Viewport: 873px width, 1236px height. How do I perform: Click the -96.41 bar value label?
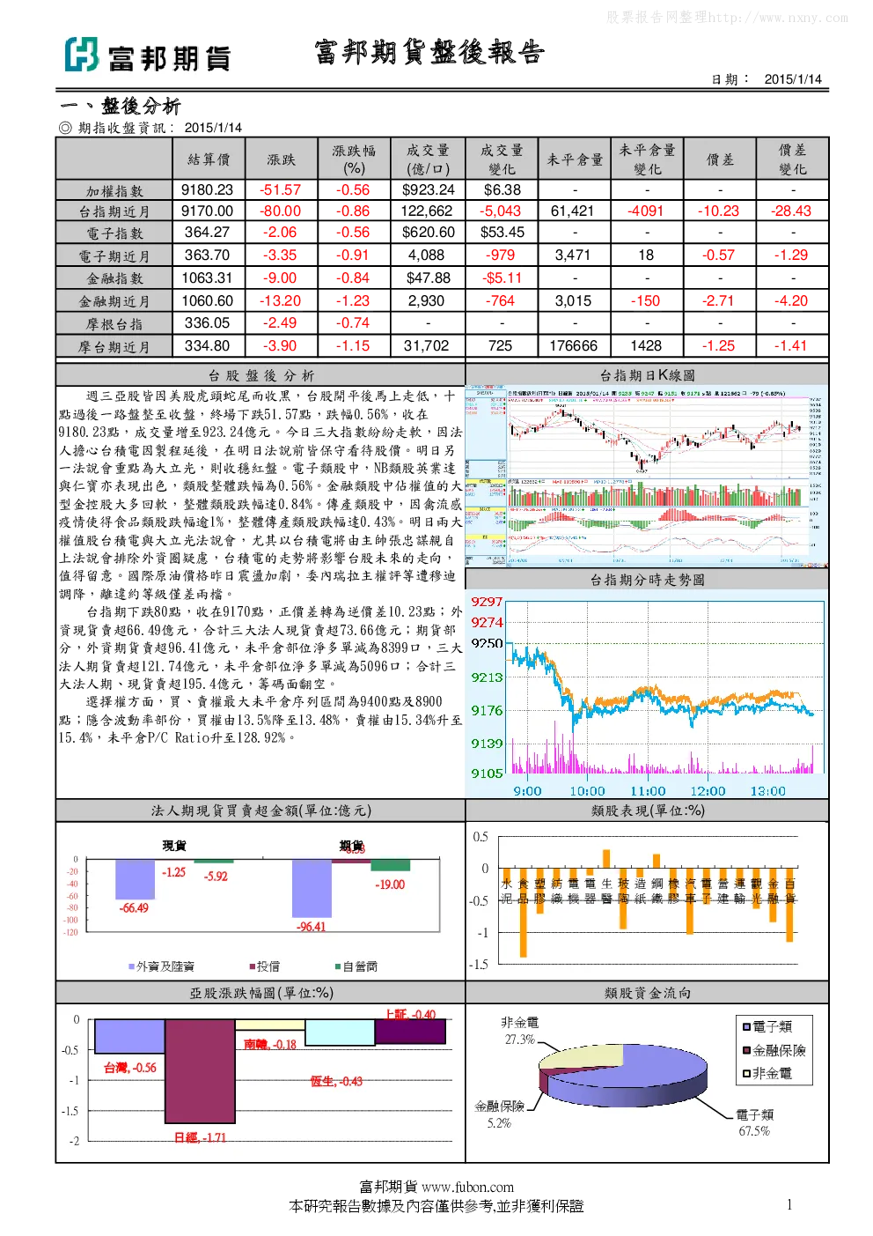pos(311,927)
